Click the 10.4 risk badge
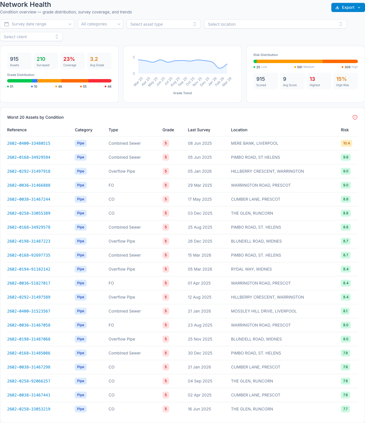 [346, 143]
